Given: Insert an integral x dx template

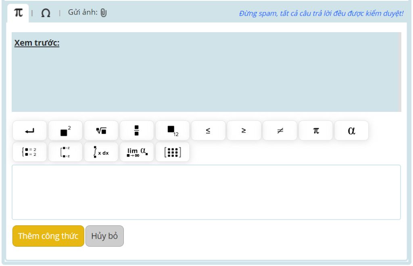Looking at the screenshot, I should pyautogui.click(x=101, y=152).
